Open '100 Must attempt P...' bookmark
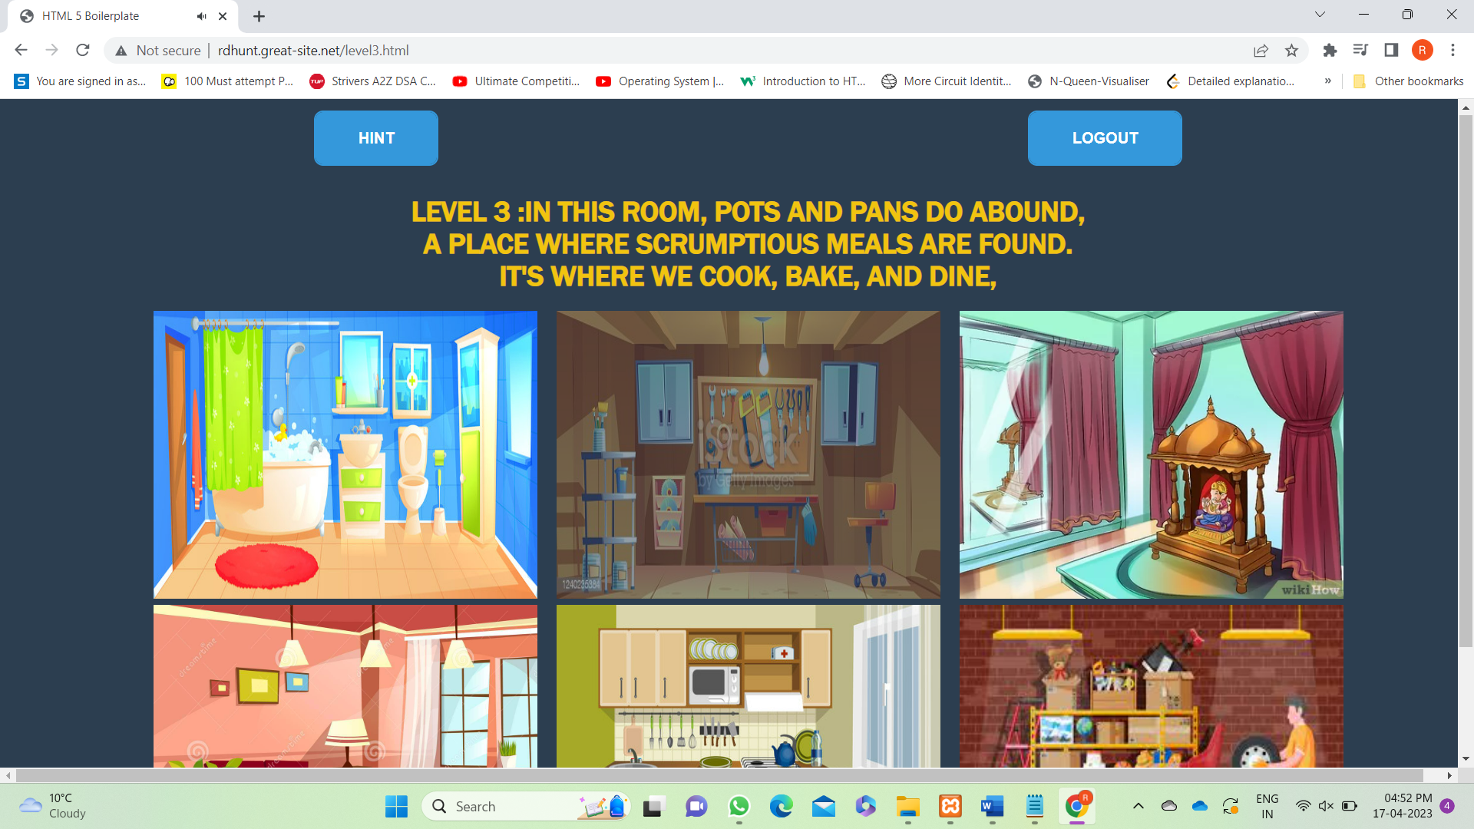The height and width of the screenshot is (829, 1474). pyautogui.click(x=227, y=81)
